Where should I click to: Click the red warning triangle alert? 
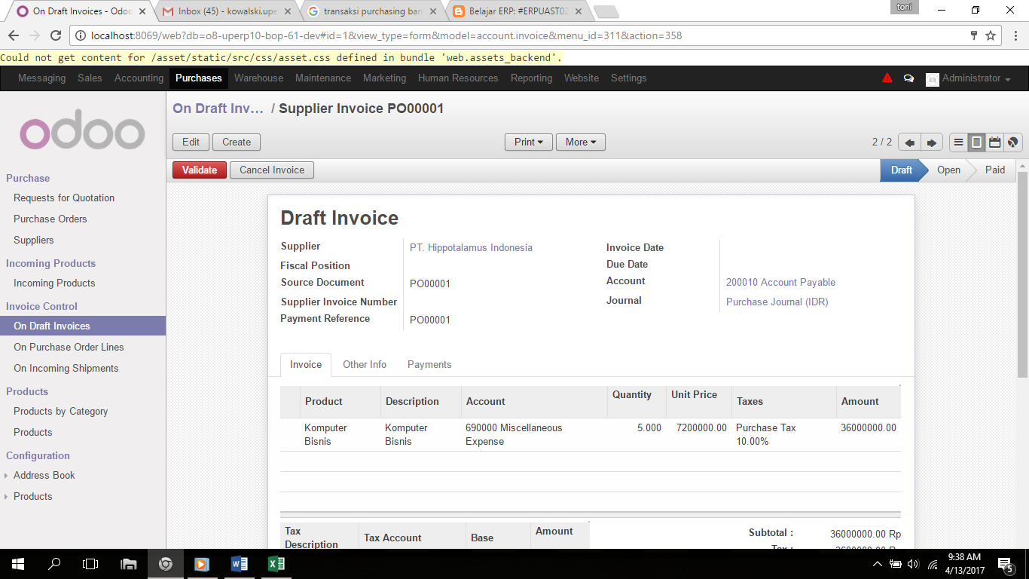point(887,78)
